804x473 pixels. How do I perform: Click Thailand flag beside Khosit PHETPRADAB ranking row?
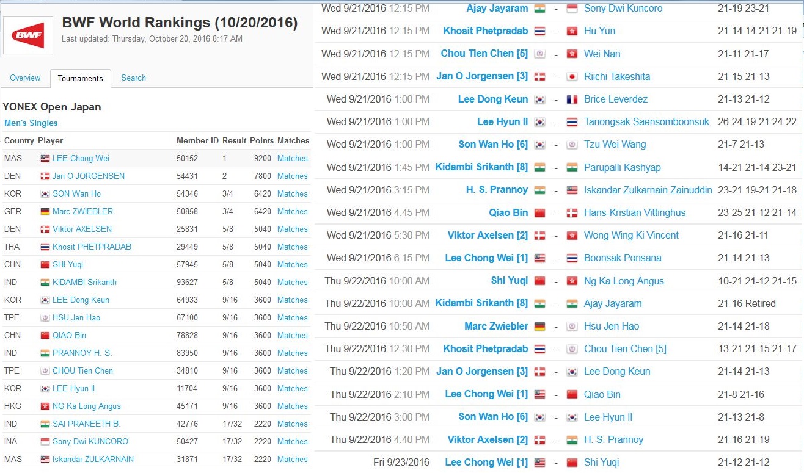(45, 247)
